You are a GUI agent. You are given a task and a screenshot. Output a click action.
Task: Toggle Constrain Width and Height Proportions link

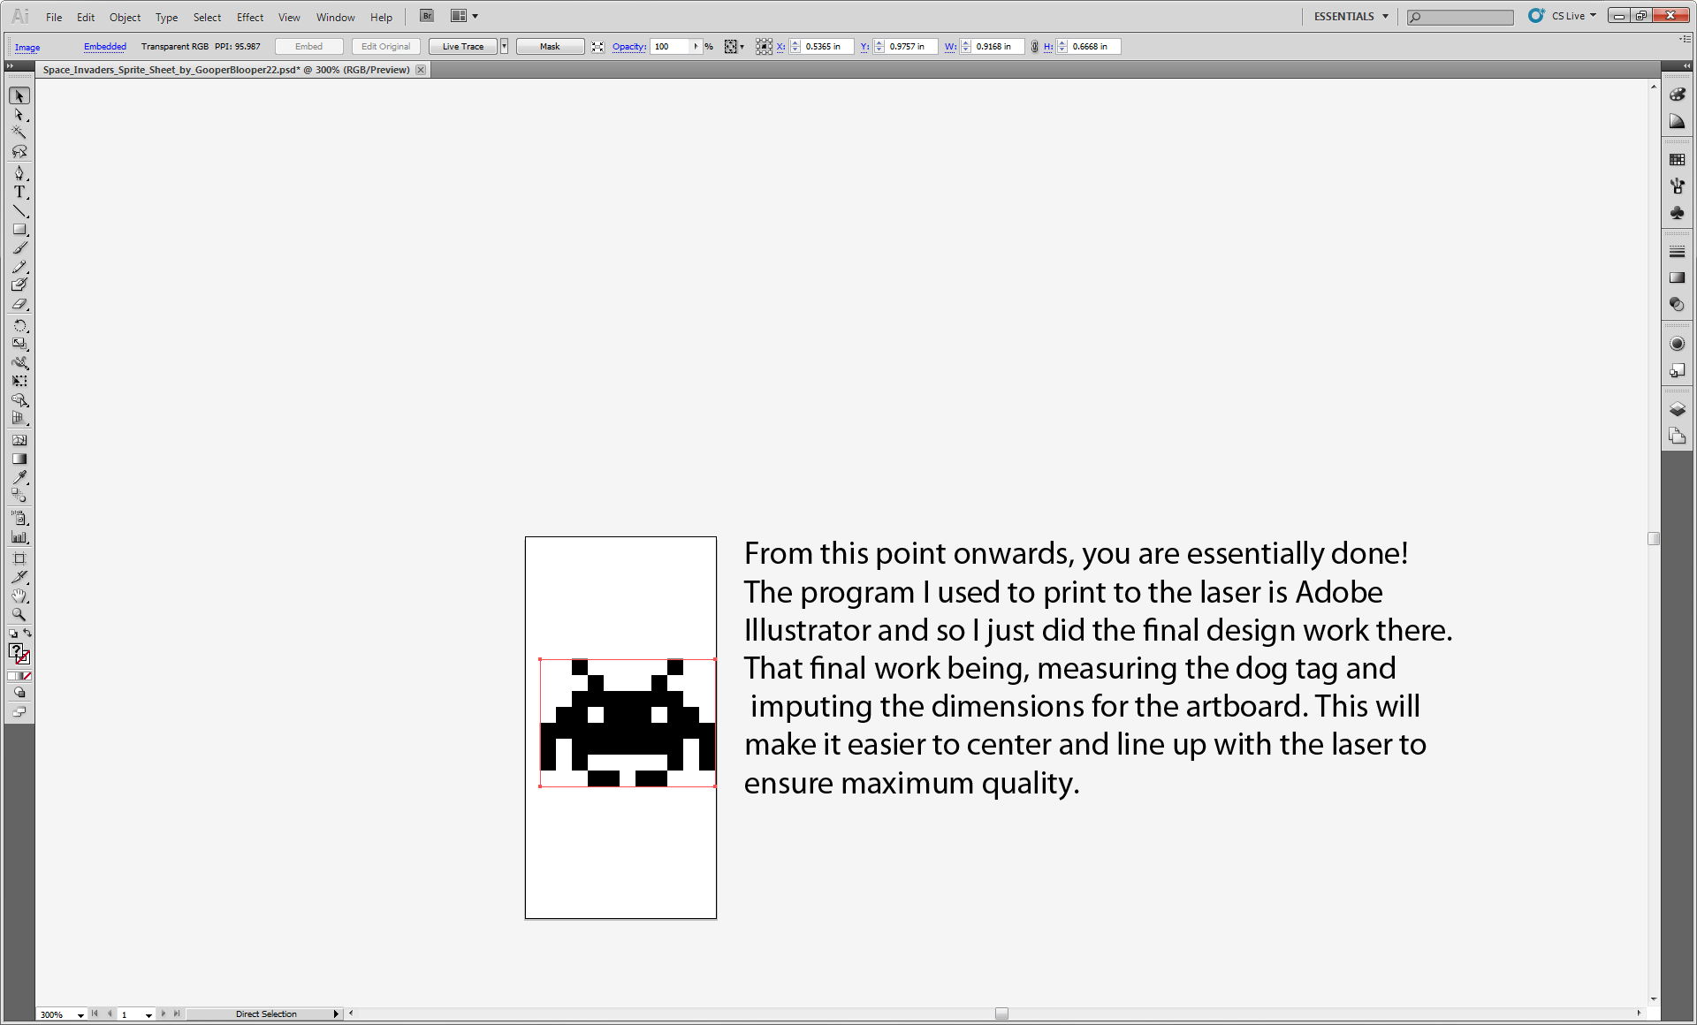(1034, 47)
